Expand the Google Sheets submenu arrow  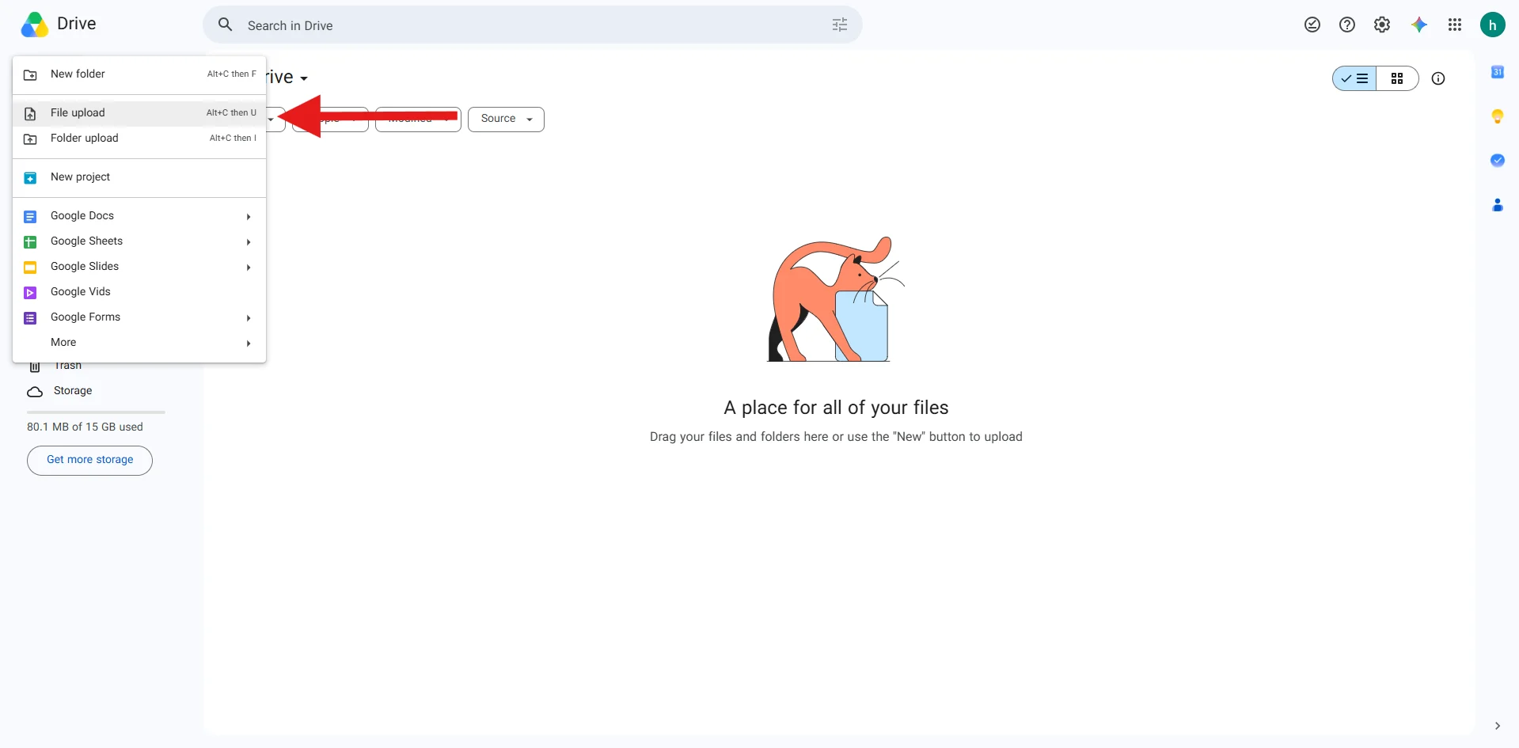pos(249,242)
